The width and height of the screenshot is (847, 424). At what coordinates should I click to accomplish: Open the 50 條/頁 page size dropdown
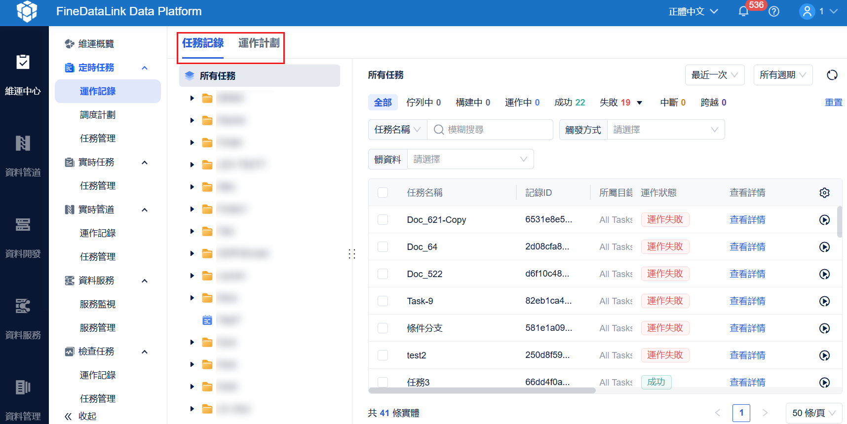click(814, 413)
